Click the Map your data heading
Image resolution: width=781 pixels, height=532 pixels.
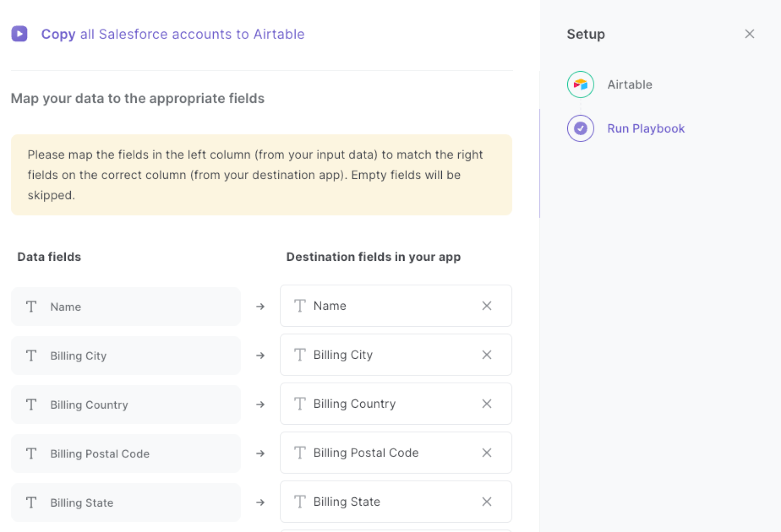click(138, 99)
